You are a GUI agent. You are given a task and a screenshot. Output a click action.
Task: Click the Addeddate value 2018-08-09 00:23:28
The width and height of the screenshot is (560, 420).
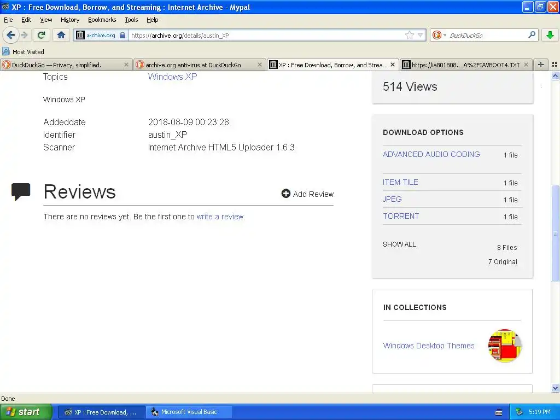(189, 122)
